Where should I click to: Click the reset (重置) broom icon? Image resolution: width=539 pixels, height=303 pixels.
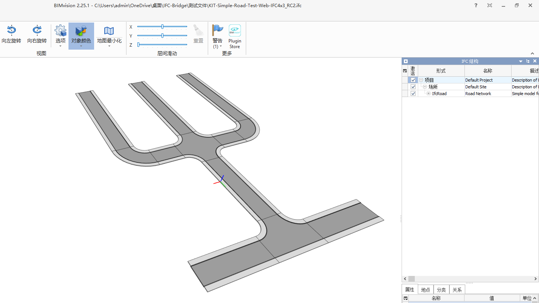click(x=198, y=30)
